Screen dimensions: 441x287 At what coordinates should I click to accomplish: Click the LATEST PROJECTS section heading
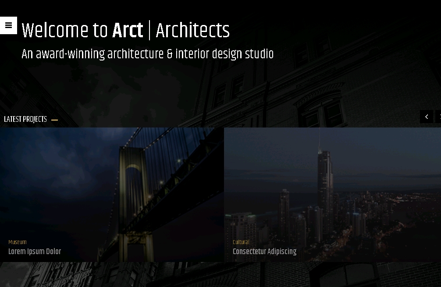click(25, 119)
